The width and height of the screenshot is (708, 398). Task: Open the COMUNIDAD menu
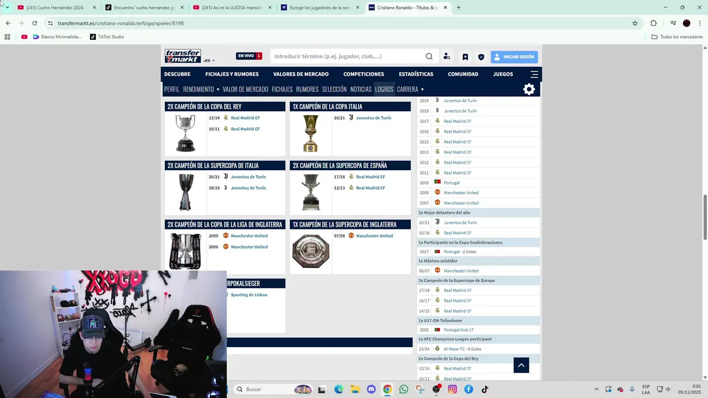pyautogui.click(x=463, y=74)
